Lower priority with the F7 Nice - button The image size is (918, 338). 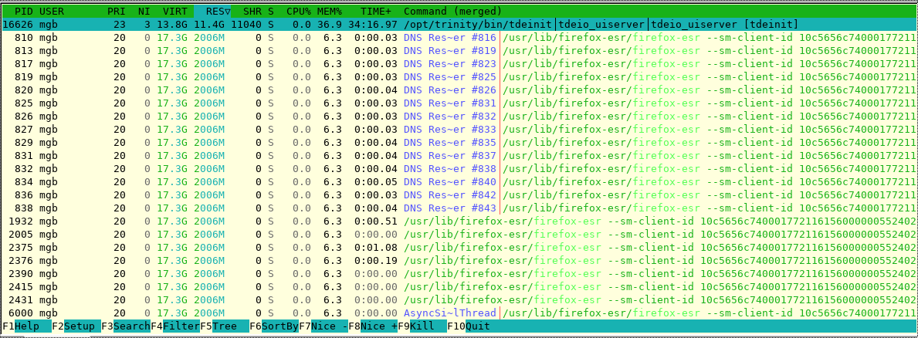click(x=324, y=326)
